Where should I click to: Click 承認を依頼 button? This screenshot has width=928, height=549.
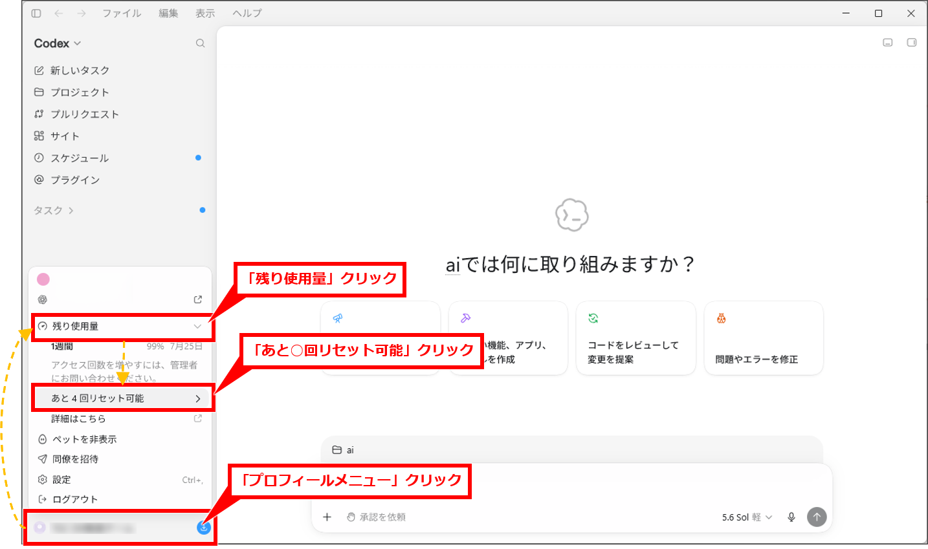[x=377, y=517]
